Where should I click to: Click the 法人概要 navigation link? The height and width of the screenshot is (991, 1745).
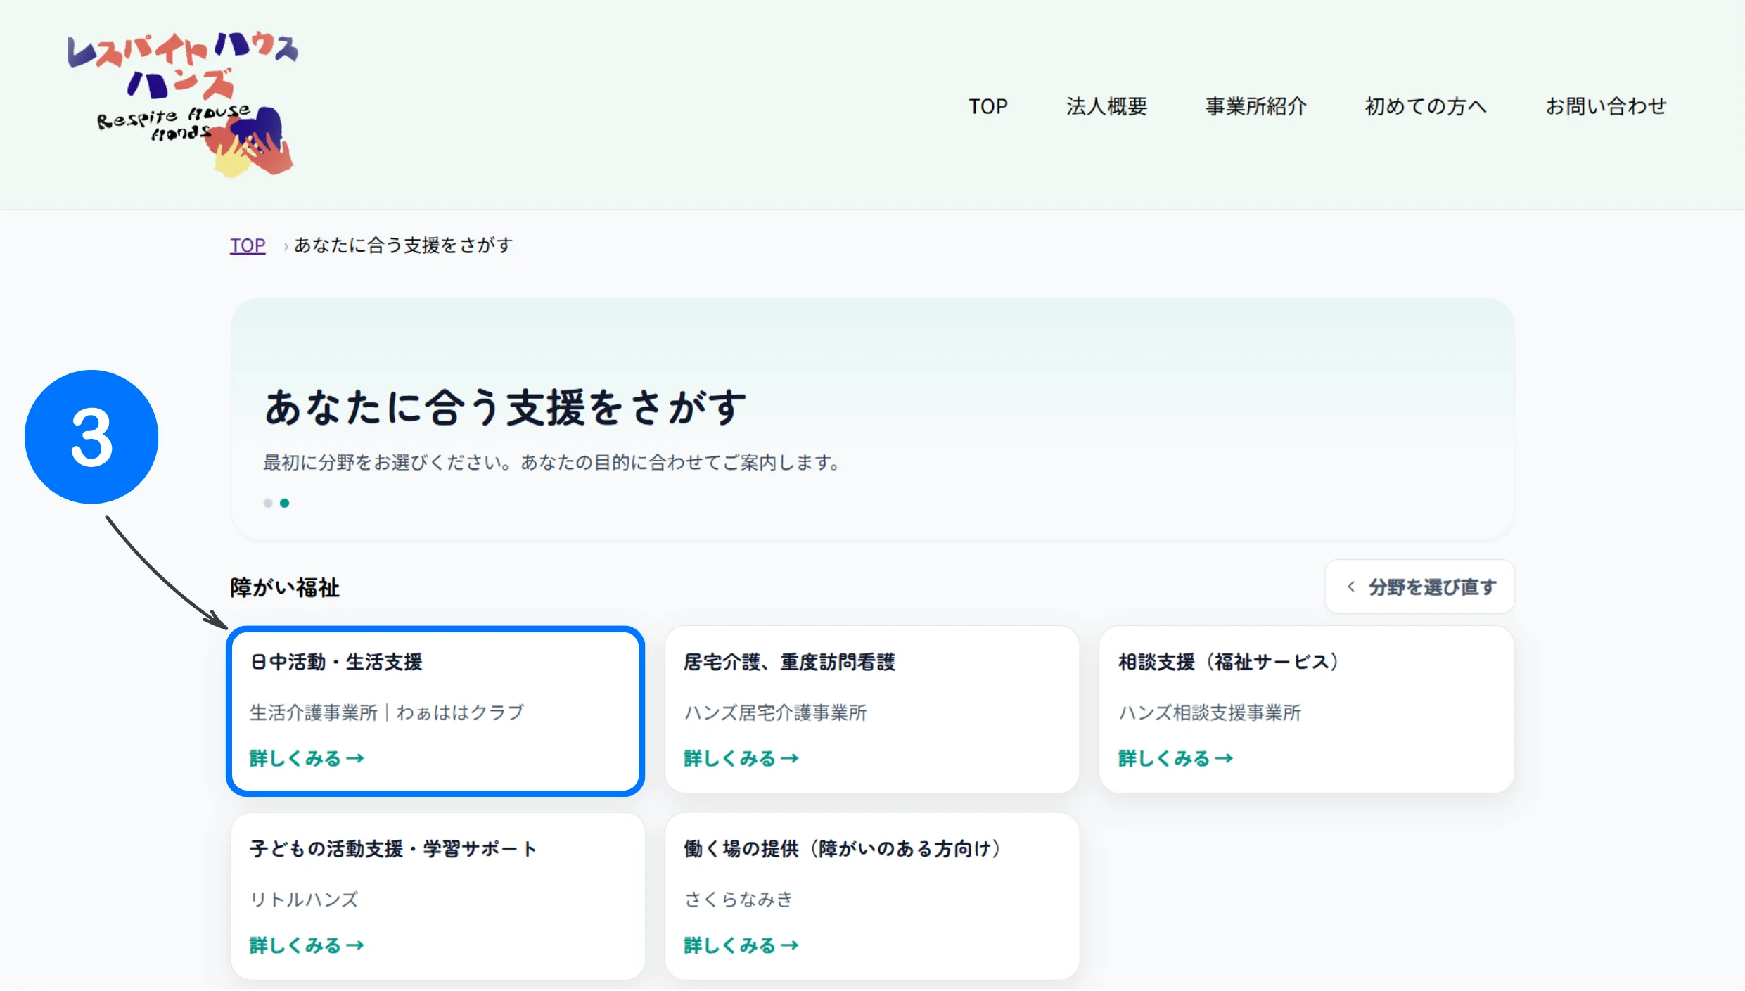(1106, 106)
